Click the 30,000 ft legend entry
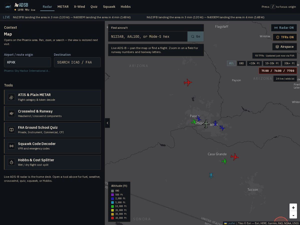The width and height of the screenshot is (300, 225). coord(119,214)
